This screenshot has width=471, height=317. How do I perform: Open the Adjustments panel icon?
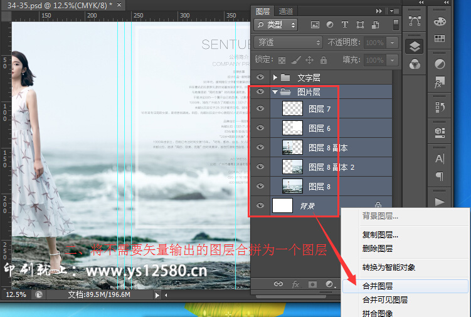(440, 64)
